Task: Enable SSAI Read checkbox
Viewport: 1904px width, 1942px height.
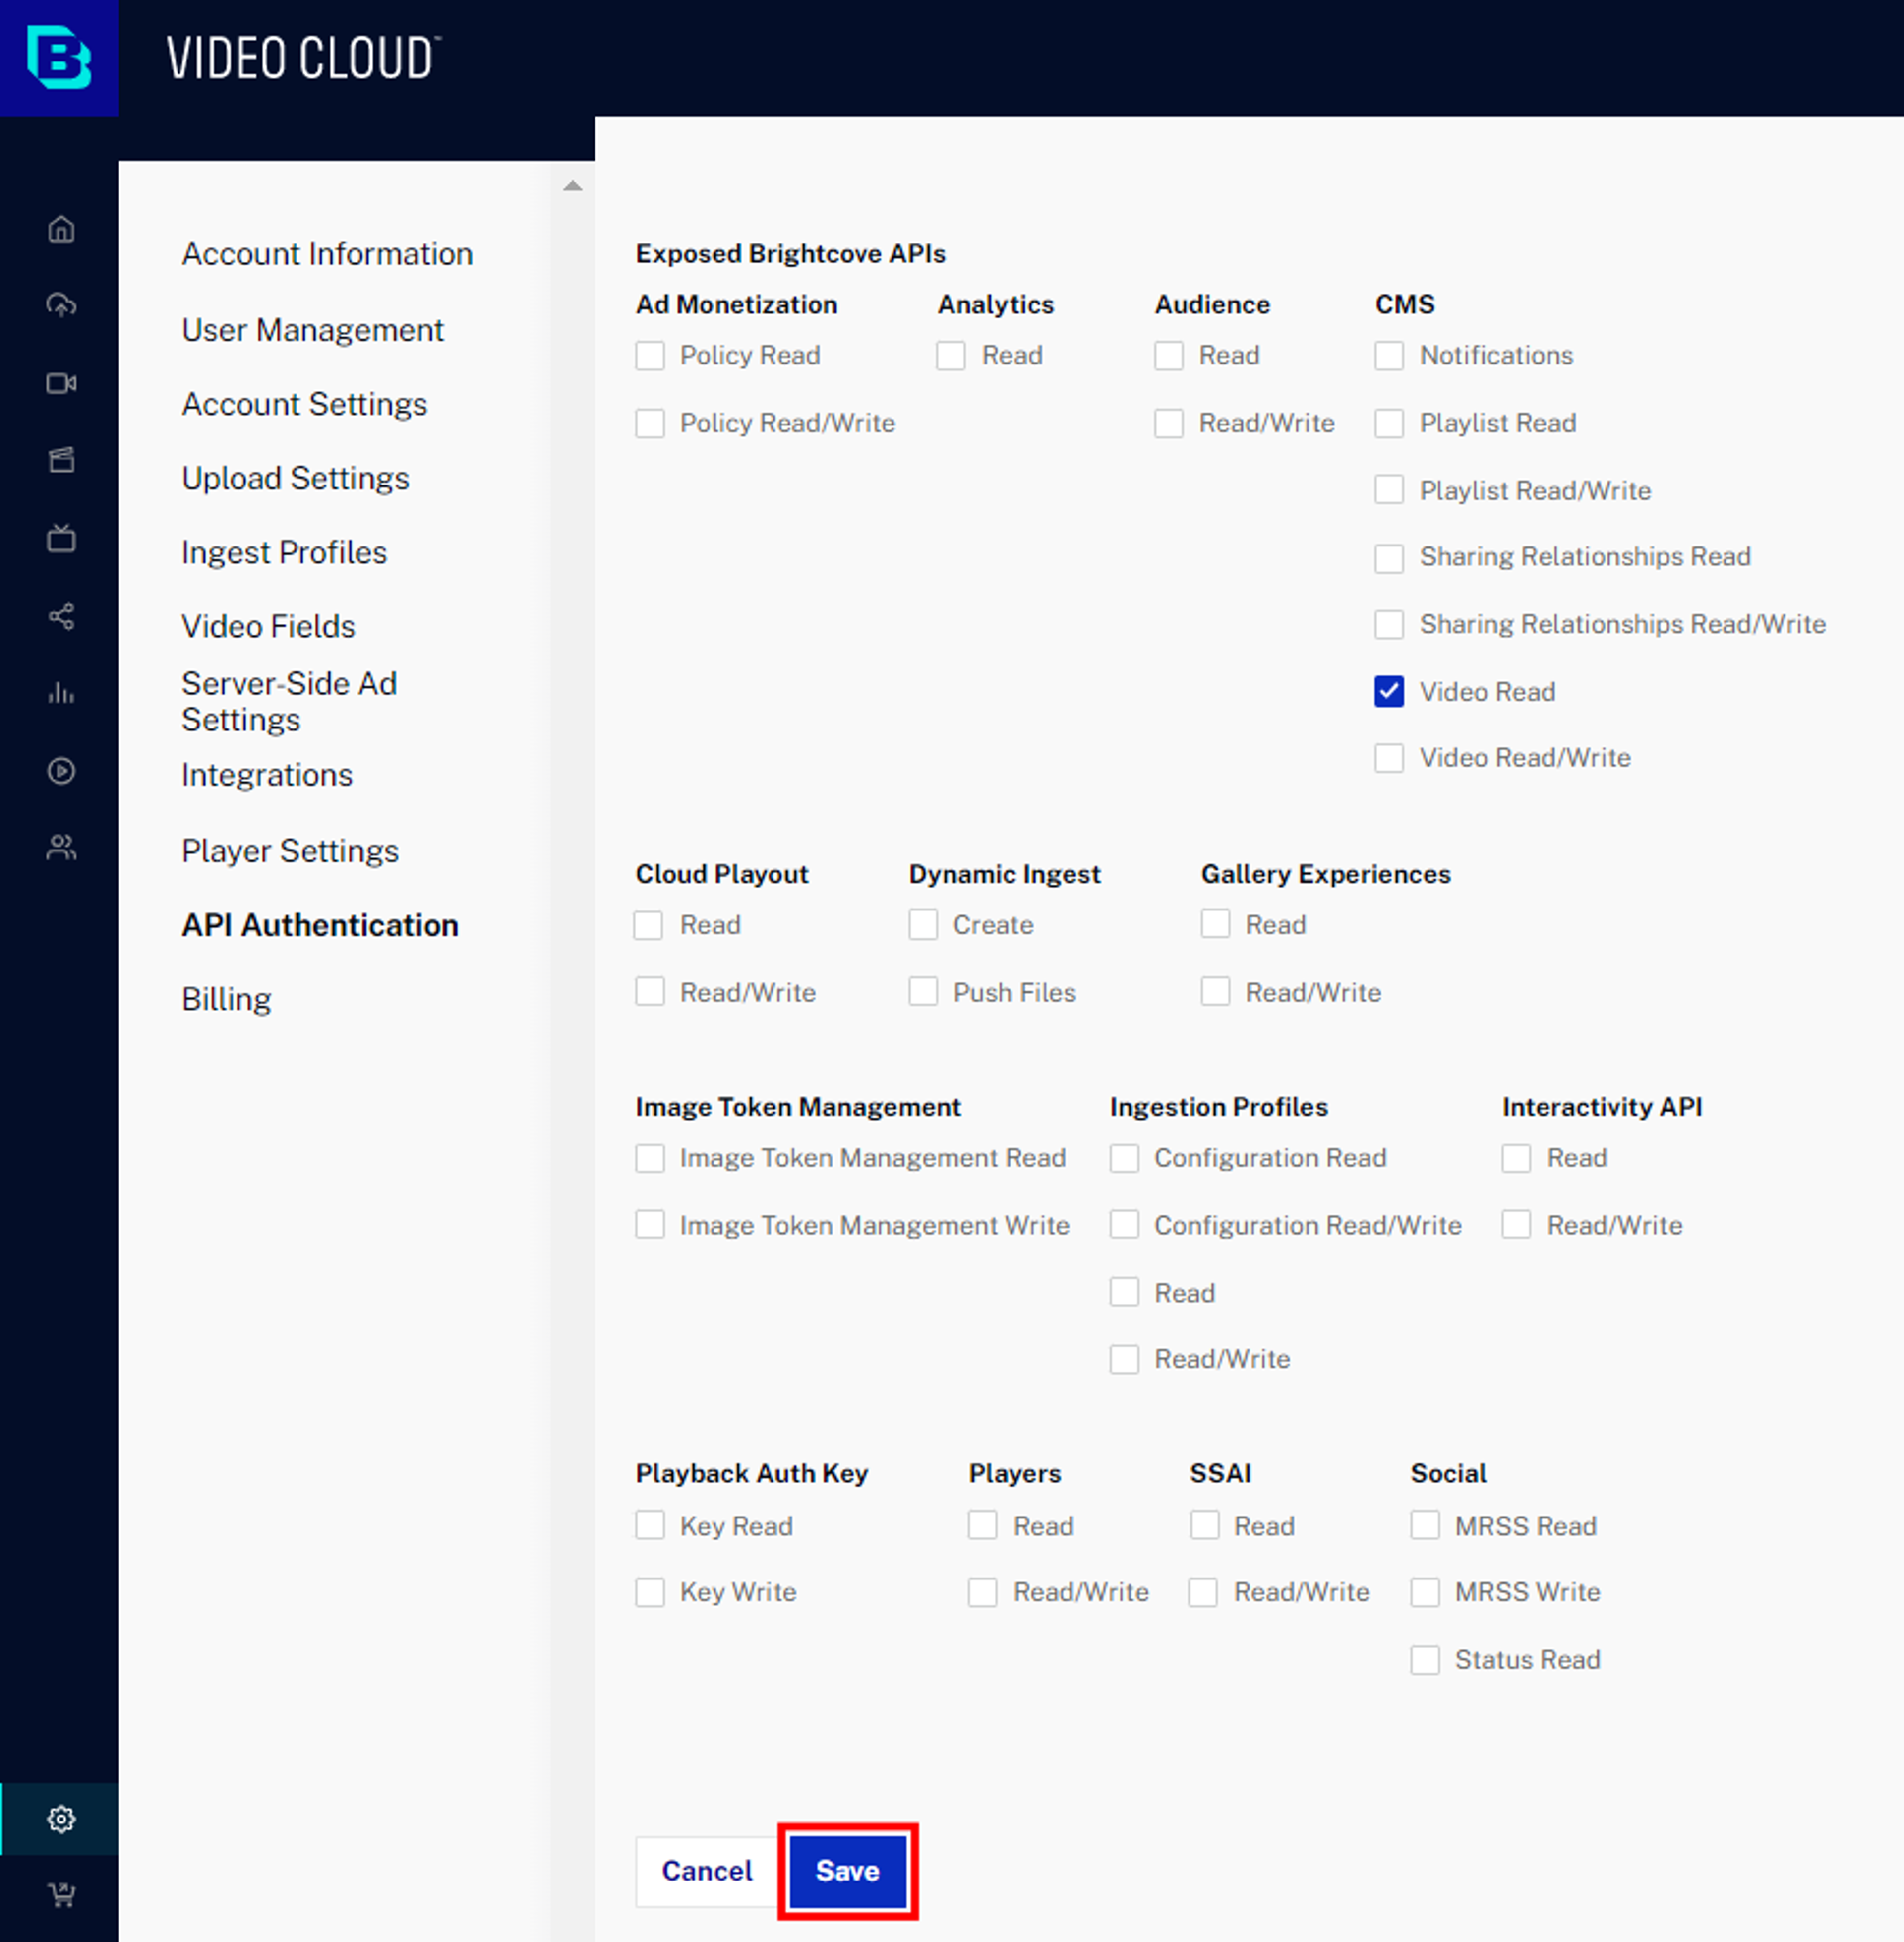Action: point(1204,1525)
